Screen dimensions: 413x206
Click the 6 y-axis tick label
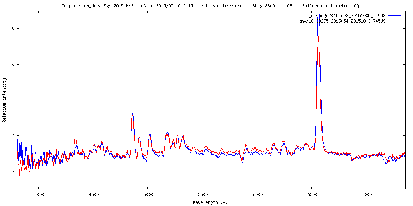[13, 65]
